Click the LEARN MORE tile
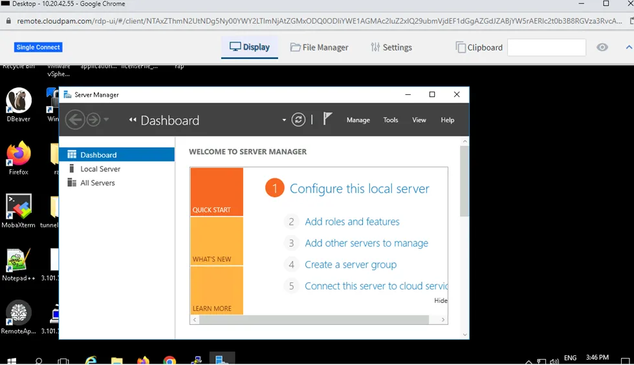Viewport: 634px width, 365px height. 217,290
